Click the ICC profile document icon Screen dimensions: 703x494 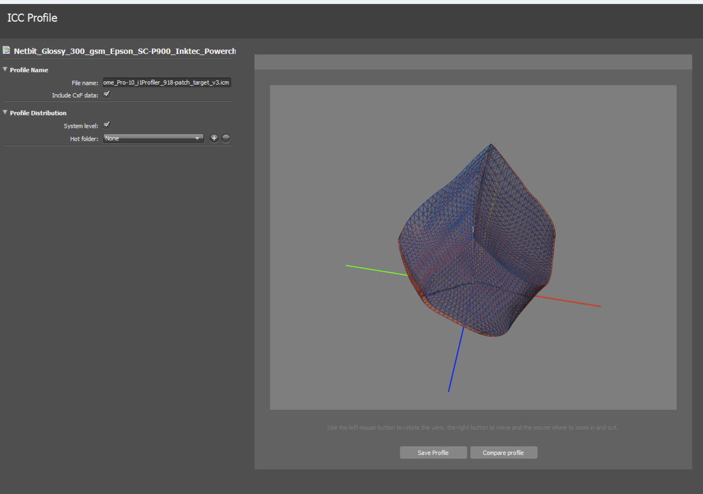6,50
